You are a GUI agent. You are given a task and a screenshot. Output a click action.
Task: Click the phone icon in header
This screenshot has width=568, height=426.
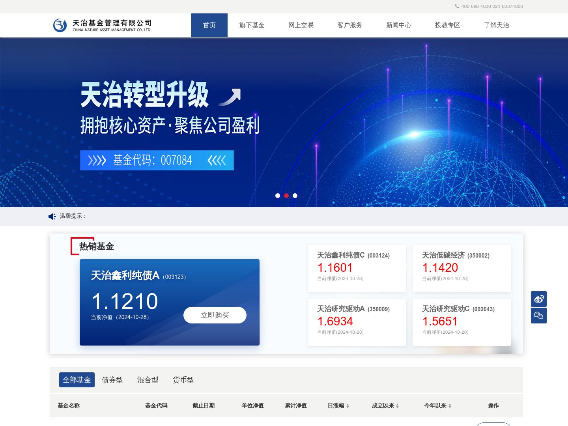(x=457, y=6)
